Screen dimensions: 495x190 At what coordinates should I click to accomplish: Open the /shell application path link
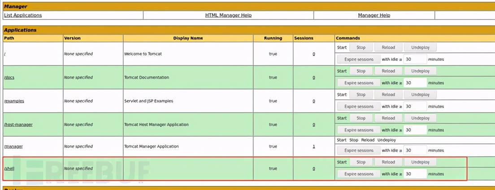click(x=9, y=169)
